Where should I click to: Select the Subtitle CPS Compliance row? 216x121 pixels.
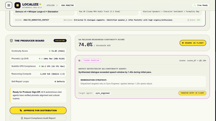(38, 66)
